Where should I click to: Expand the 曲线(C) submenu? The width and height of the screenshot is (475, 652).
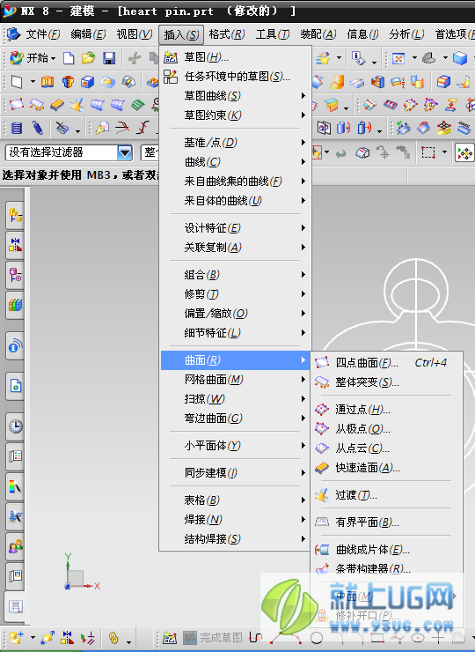235,161
